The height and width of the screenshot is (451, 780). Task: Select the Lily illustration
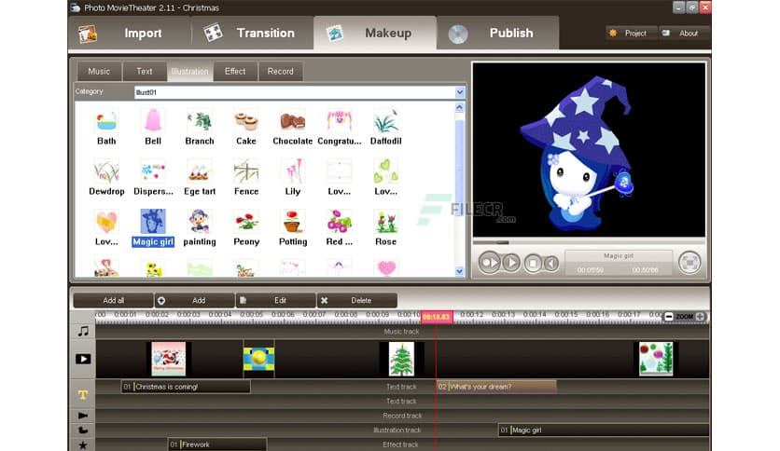(293, 171)
